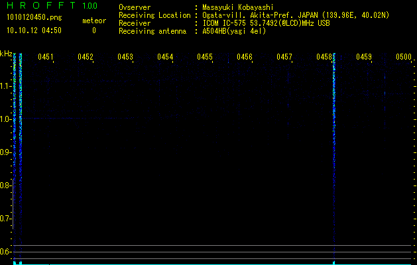Click the Ogata-vill. Akita-Pref. JAPAN location text
The width and height of the screenshot is (417, 265).
point(296,15)
